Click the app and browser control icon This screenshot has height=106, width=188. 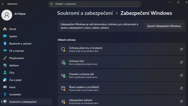(x=63, y=88)
